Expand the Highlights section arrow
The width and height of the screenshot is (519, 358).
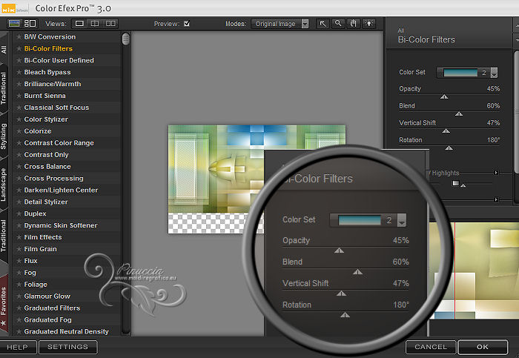point(496,173)
